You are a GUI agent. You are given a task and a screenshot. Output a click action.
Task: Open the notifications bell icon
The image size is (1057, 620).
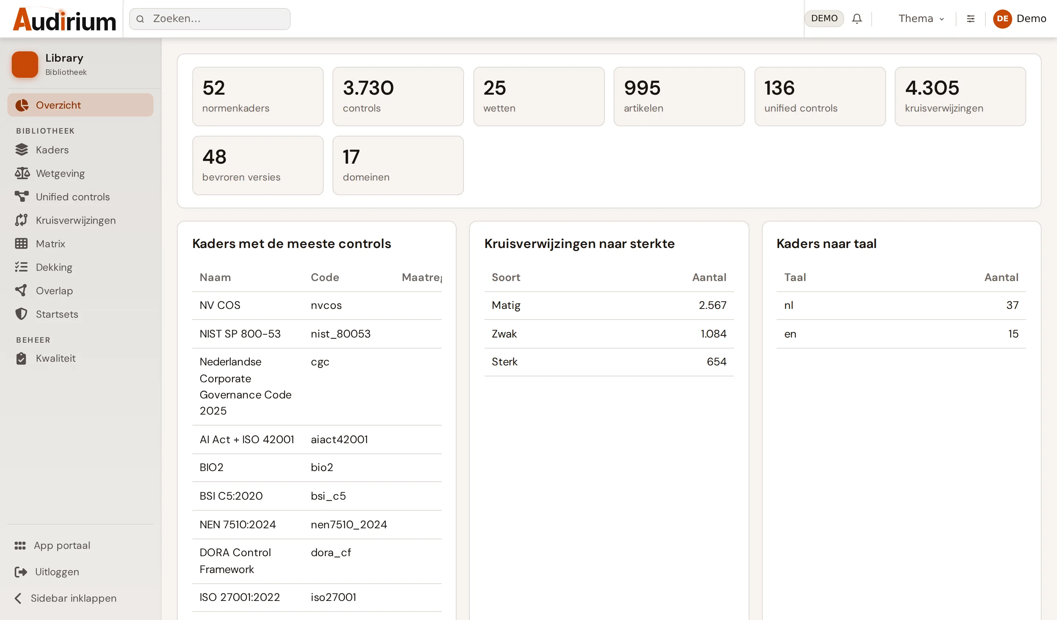pos(857,19)
